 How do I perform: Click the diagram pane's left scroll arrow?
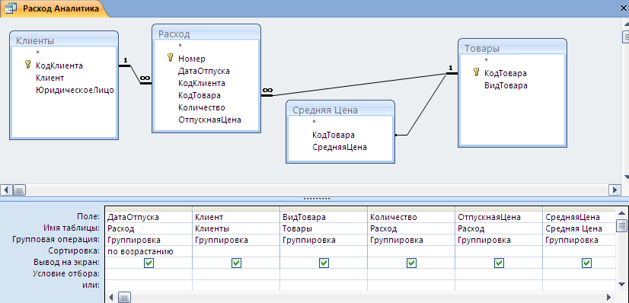pos(6,190)
